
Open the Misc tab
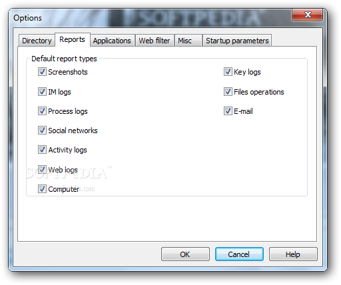(x=188, y=41)
